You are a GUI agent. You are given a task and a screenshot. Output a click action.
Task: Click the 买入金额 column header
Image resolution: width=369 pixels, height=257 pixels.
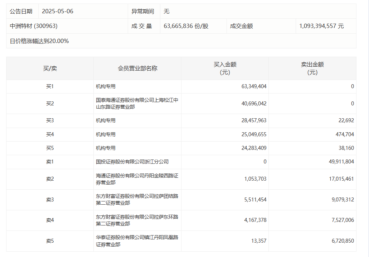point(225,68)
